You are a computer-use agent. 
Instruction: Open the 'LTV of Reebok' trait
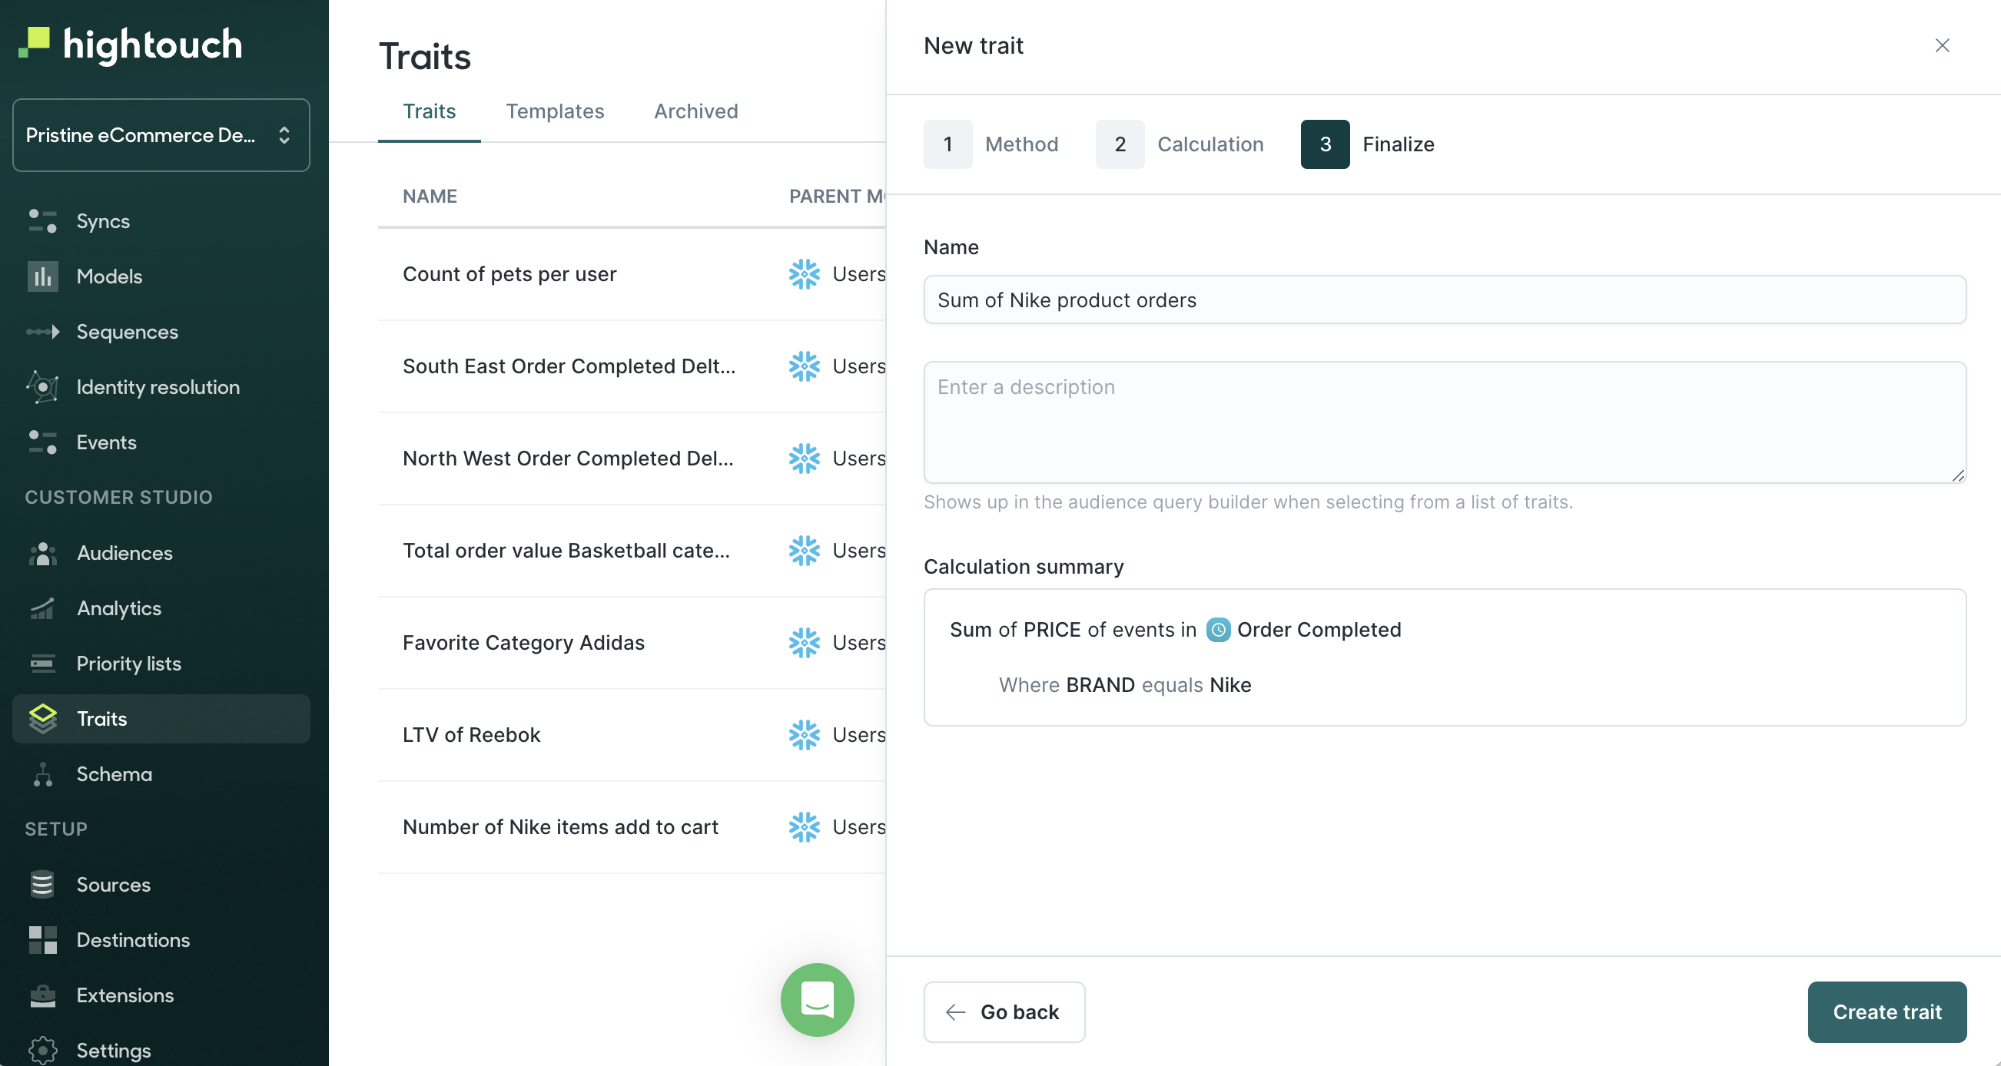pyautogui.click(x=472, y=735)
